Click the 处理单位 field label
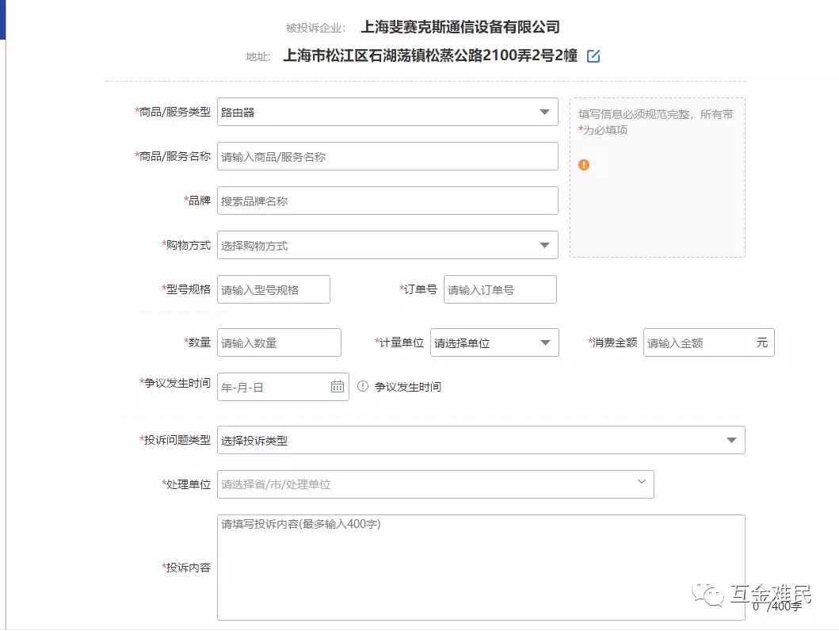This screenshot has height=631, width=839. pos(186,484)
